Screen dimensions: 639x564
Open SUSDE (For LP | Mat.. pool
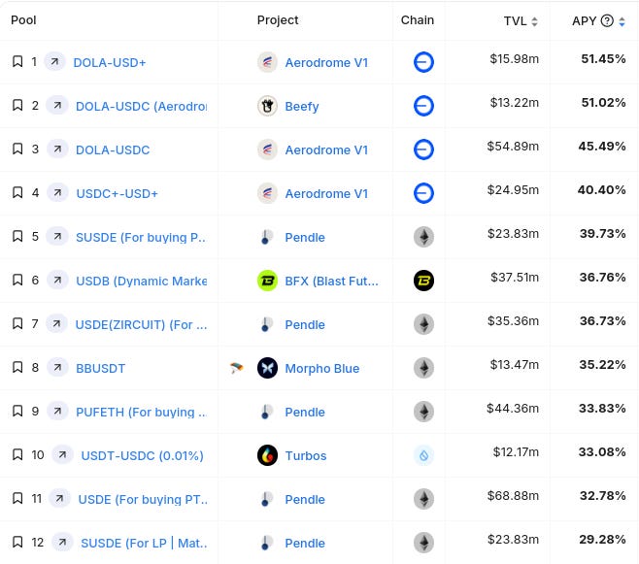[x=144, y=544]
